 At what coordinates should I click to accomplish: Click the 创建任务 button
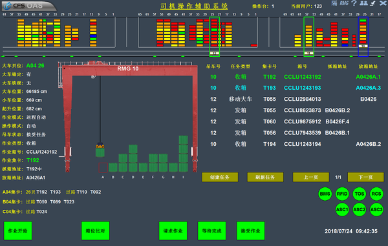[220, 177]
